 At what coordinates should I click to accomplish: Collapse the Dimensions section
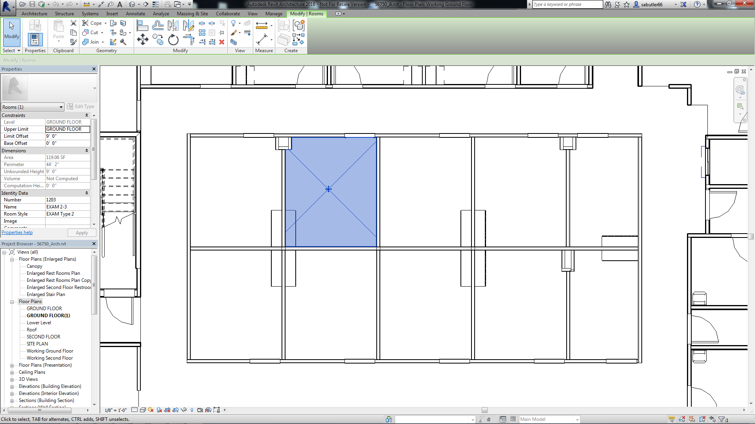pos(87,151)
